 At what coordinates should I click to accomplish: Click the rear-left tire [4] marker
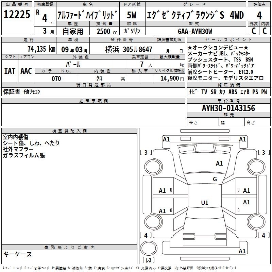[x=146, y=235]
